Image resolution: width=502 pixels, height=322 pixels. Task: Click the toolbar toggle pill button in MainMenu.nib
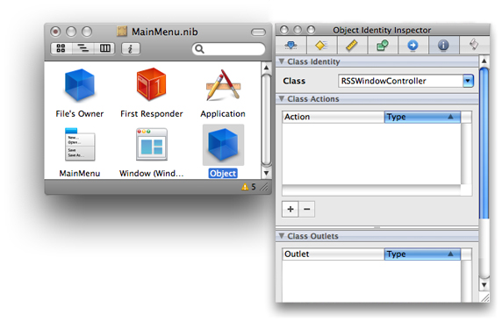tap(258, 32)
